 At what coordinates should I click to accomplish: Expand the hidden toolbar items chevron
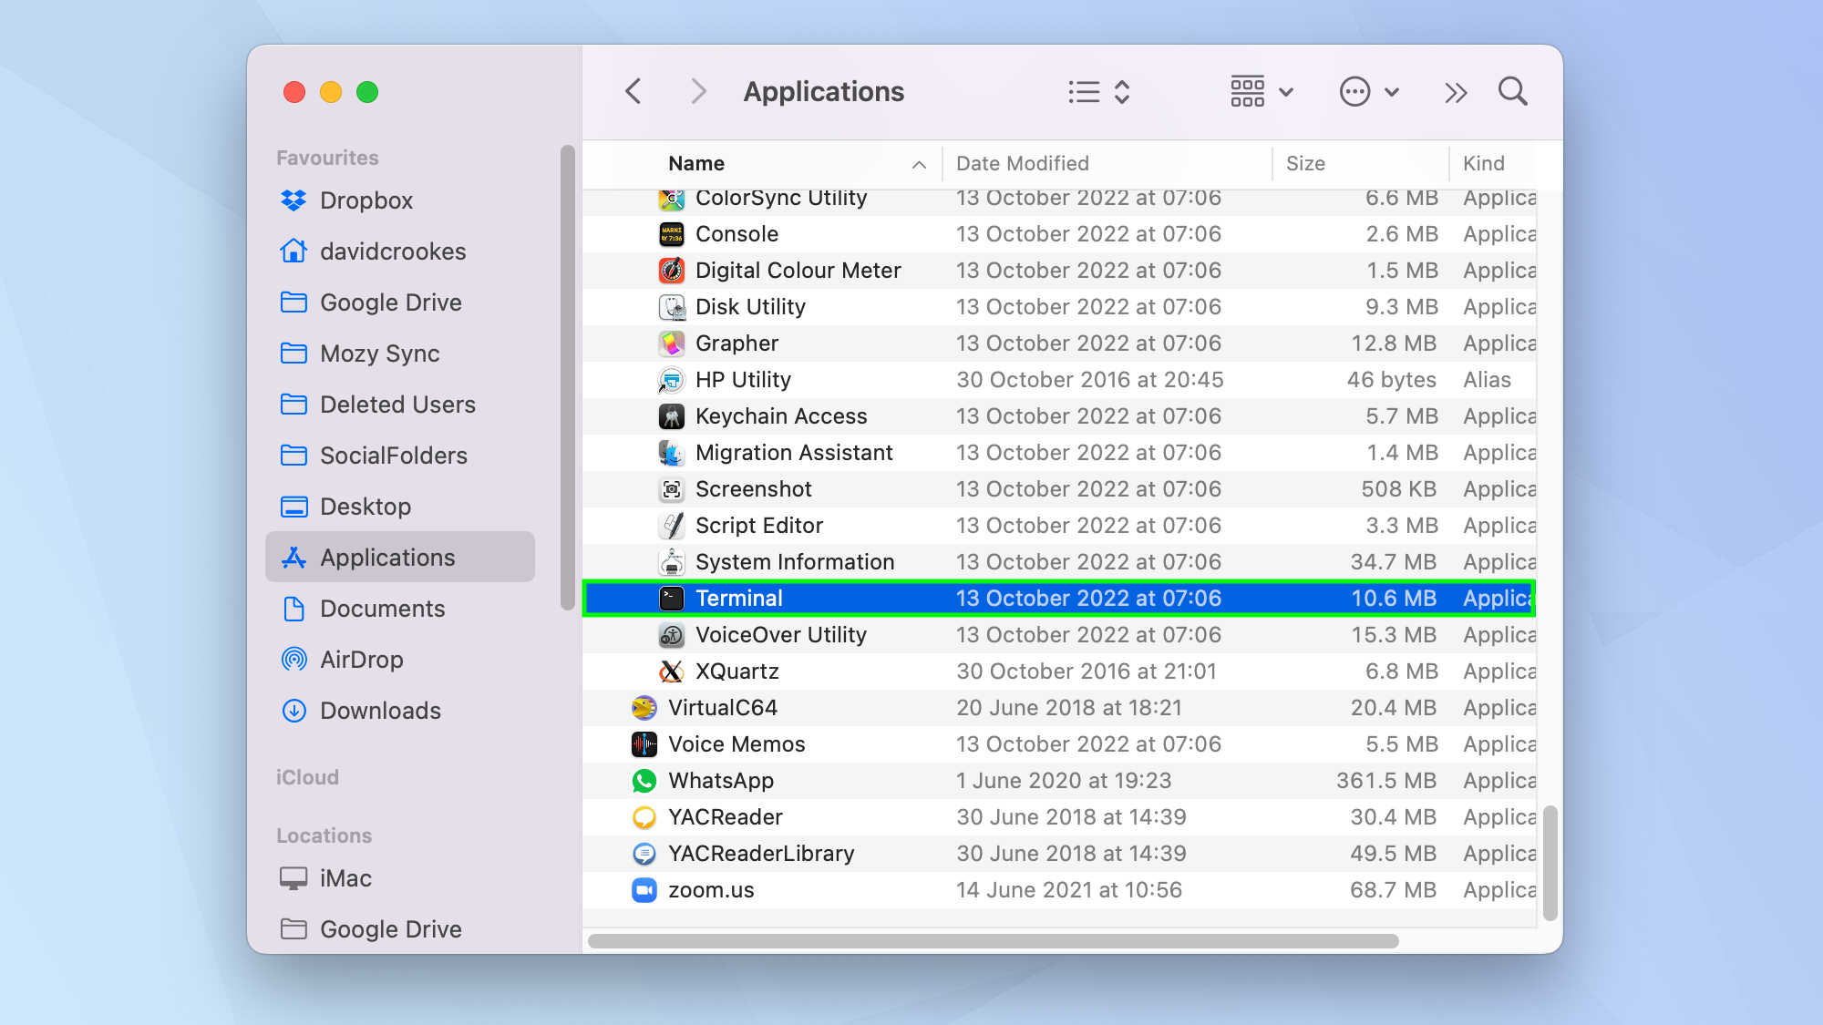[x=1455, y=91]
